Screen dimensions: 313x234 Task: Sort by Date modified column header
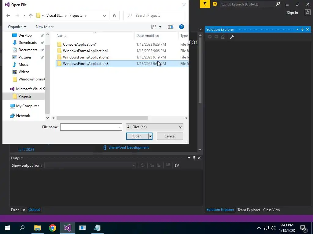[148, 36]
